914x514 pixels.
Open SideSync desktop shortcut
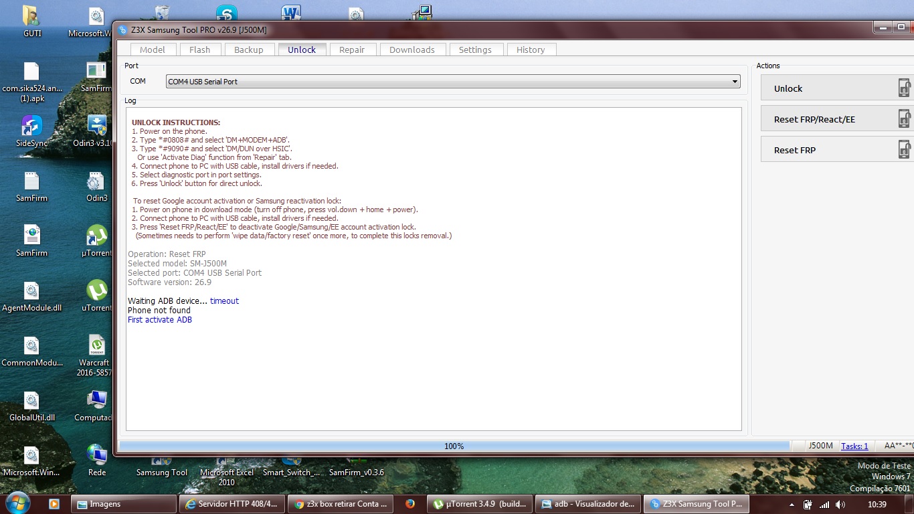31,131
